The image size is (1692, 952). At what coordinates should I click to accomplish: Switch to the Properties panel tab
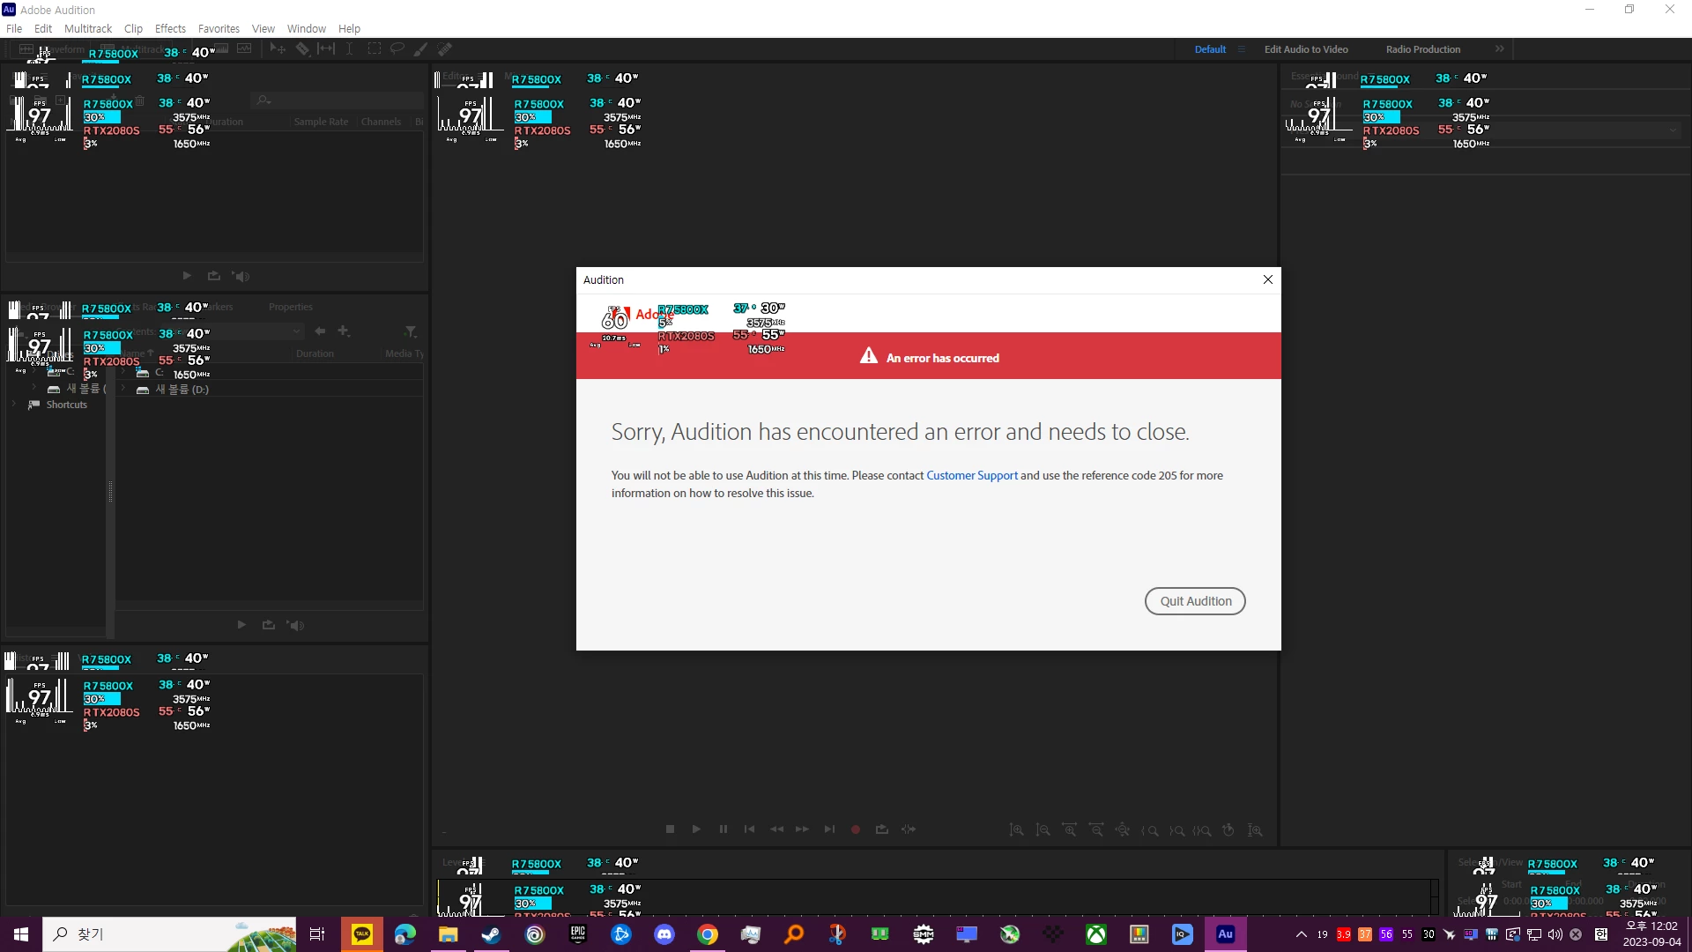290,307
